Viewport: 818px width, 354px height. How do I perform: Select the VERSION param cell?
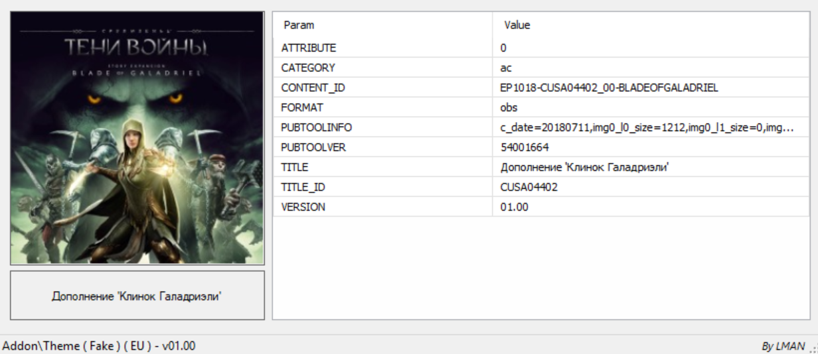click(x=382, y=207)
